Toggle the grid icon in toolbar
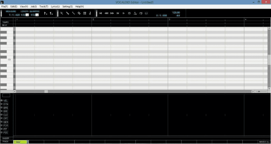The height and width of the screenshot is (144, 271). 85,13
